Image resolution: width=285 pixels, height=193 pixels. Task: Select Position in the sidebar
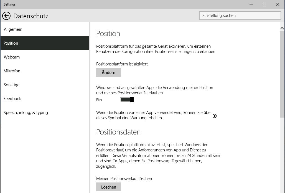11,43
